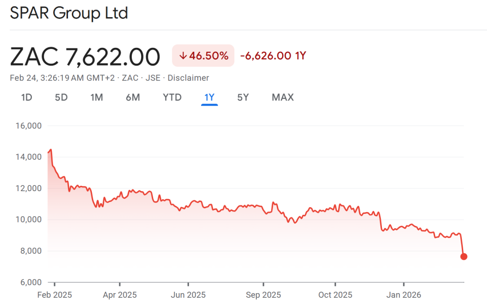Show the MAX price history
487x304 pixels.
point(282,98)
